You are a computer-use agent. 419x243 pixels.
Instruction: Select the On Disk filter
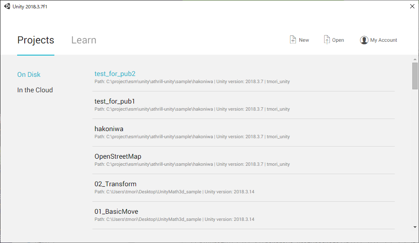(29, 74)
